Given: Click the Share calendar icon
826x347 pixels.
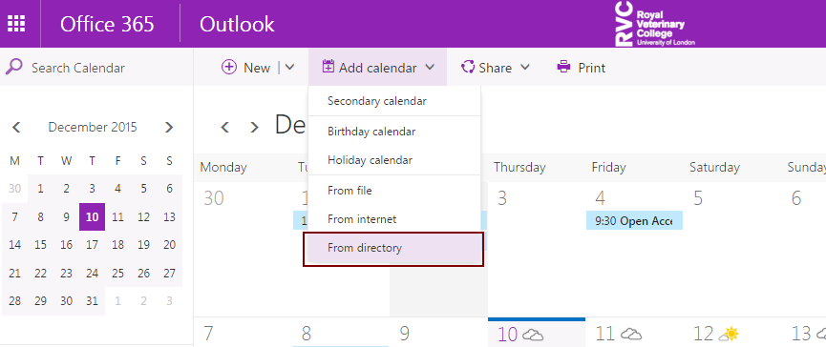Looking at the screenshot, I should [x=468, y=68].
